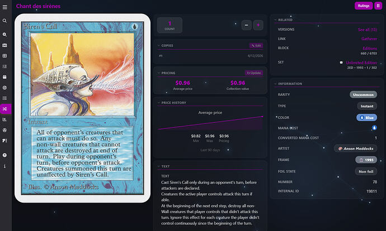The image size is (386, 231).
Task: Click the Anson Maddocks artist badge
Action: pos(355,148)
